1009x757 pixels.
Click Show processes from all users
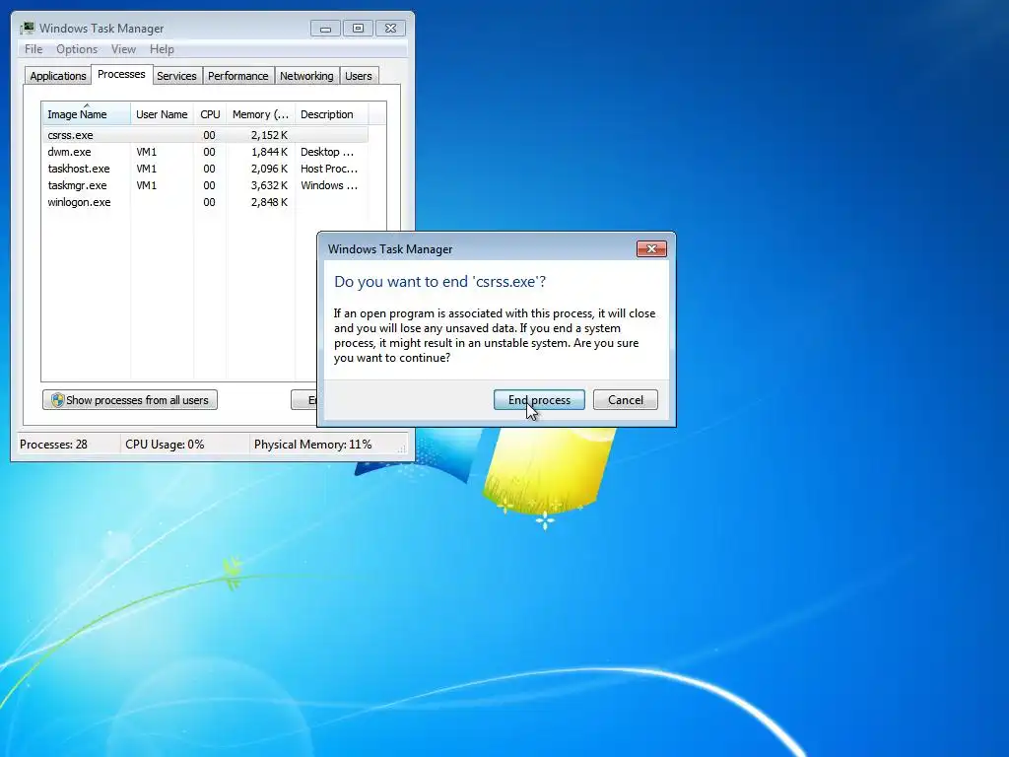coord(130,400)
